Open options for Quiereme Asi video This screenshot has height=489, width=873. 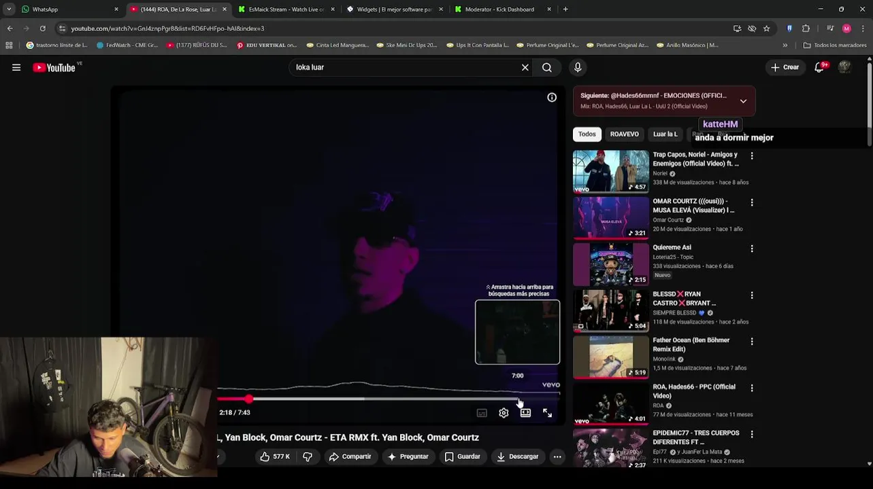tap(752, 249)
